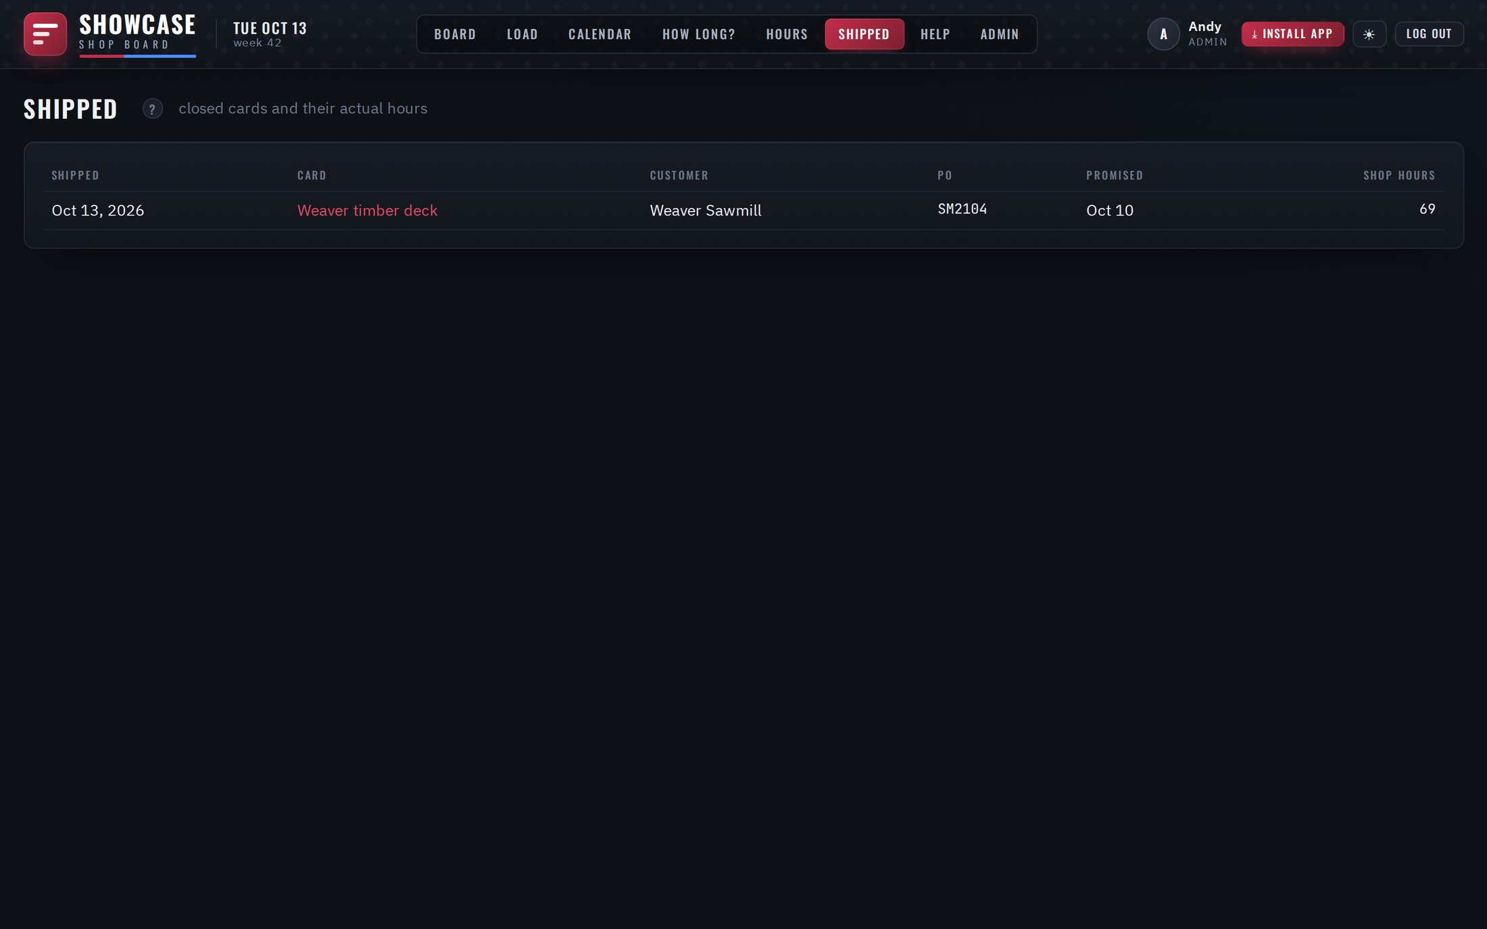Click the Customer column header
Screen dimensions: 1487x929
tap(679, 176)
